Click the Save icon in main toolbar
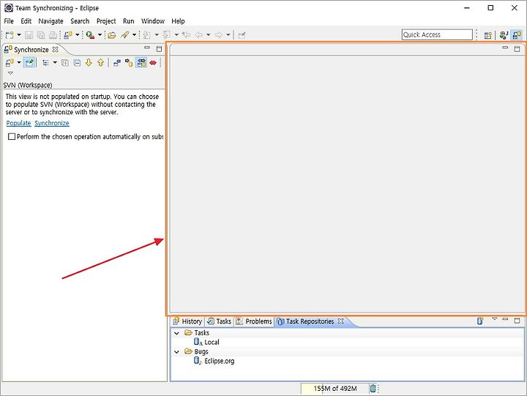This screenshot has height=396, width=527. point(29,35)
